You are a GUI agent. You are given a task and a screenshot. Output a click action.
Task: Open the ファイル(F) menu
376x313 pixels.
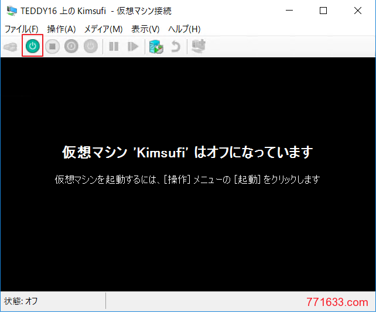click(x=21, y=29)
